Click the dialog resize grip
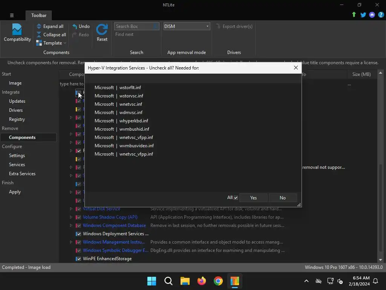The height and width of the screenshot is (290, 386). point(299,205)
